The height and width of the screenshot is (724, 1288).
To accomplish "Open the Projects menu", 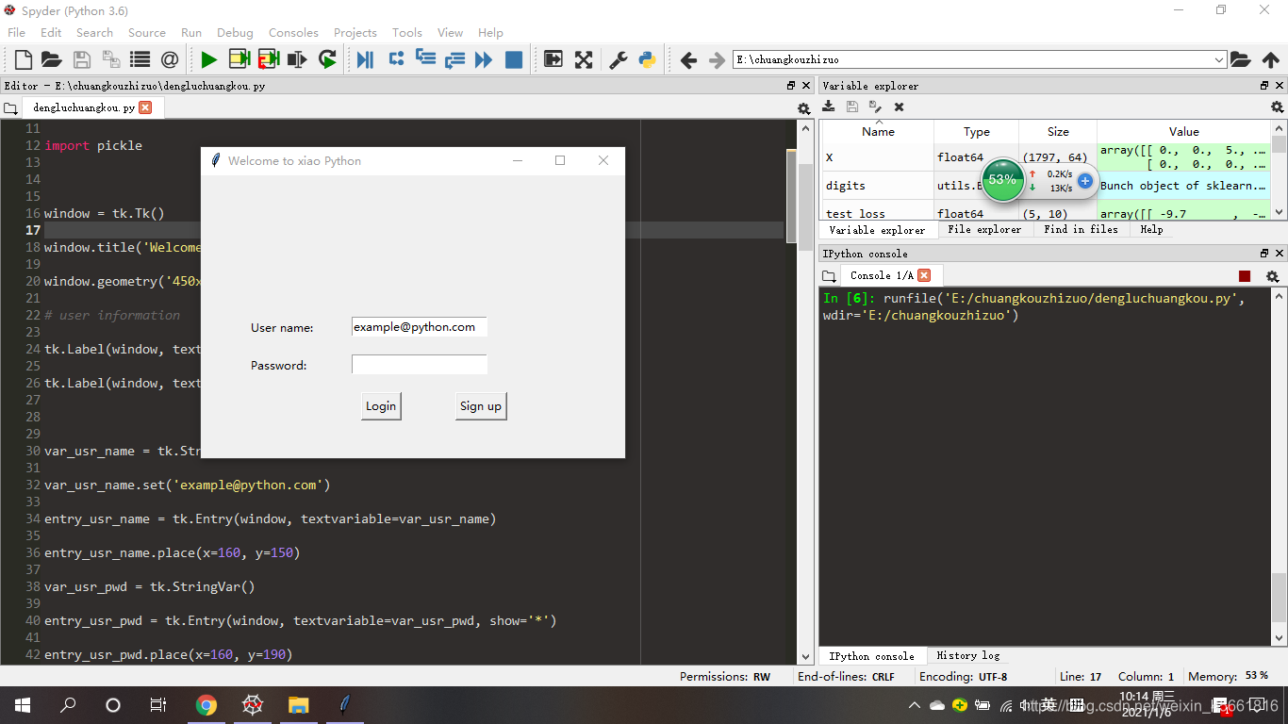I will 355,32.
